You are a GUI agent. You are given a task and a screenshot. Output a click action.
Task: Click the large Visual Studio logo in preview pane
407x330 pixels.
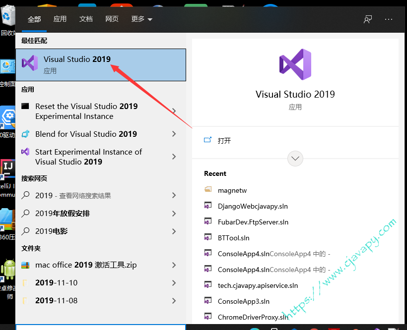[295, 64]
